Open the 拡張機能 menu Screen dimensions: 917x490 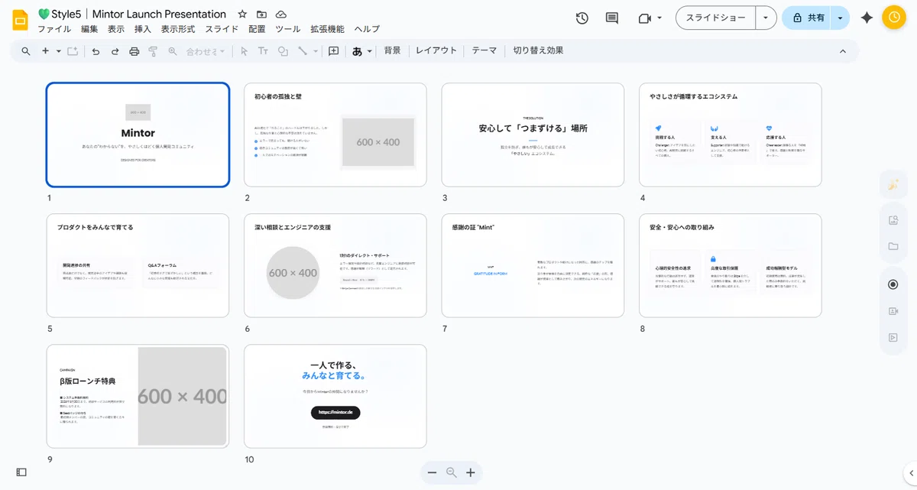327,29
